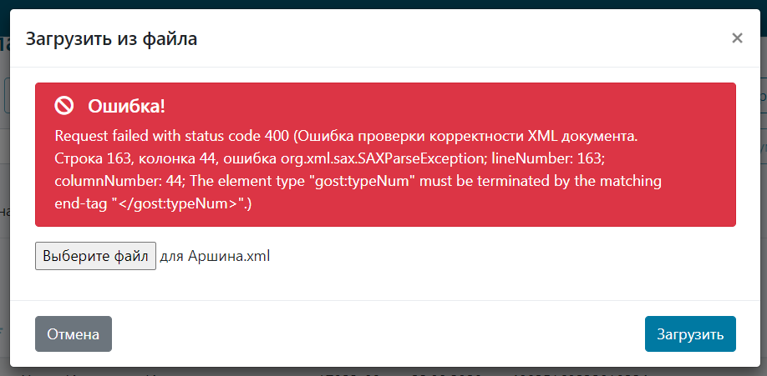Click the dimmed backdrop below the dialog
Viewport: 767px width, 376px height.
pos(383,372)
